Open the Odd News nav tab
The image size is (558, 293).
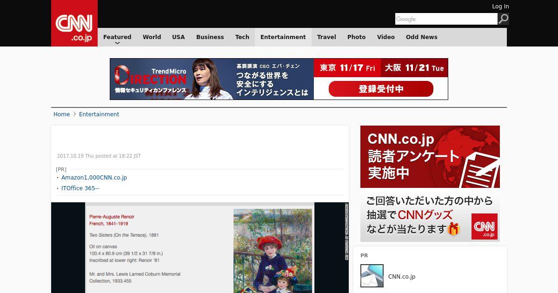point(422,37)
